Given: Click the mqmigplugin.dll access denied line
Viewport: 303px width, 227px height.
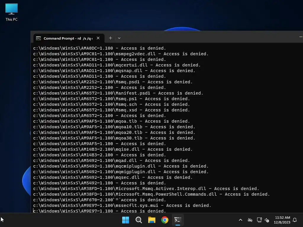Looking at the screenshot, I should coord(121,172).
